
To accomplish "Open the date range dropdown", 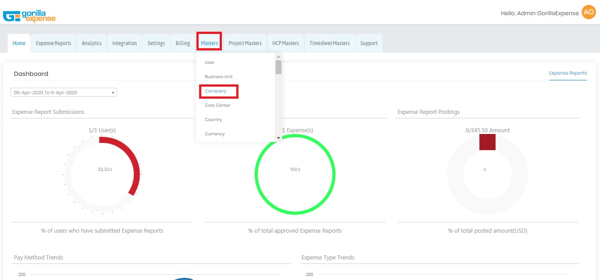I will 64,92.
